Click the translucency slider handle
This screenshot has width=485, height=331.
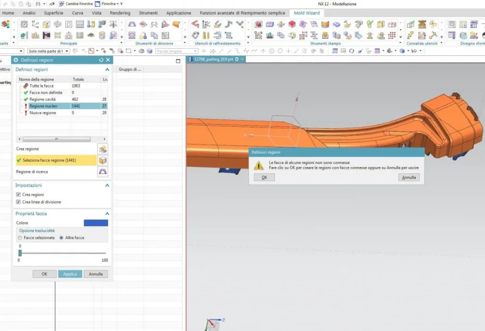pos(20,253)
